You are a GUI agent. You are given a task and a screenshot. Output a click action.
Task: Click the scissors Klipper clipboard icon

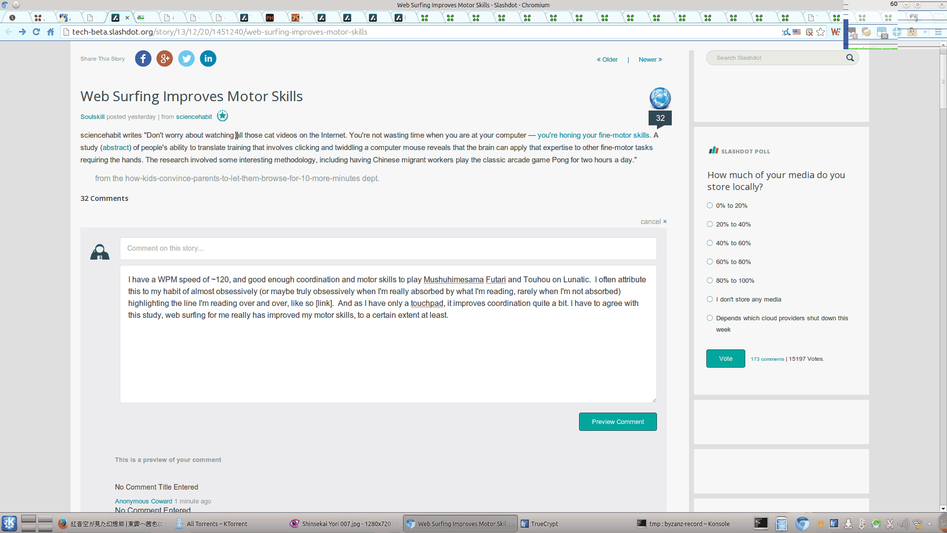pyautogui.click(x=890, y=524)
